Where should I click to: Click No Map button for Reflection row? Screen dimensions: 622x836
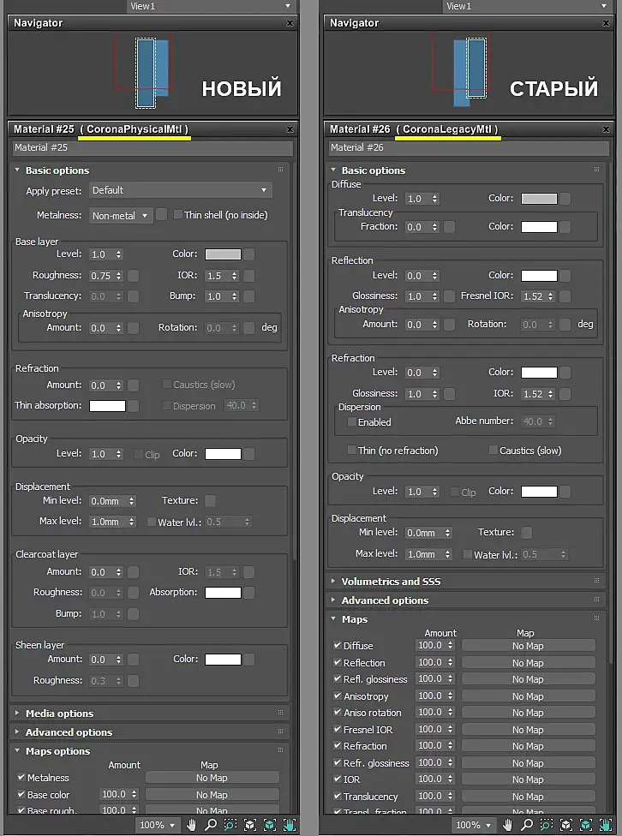[x=528, y=663]
